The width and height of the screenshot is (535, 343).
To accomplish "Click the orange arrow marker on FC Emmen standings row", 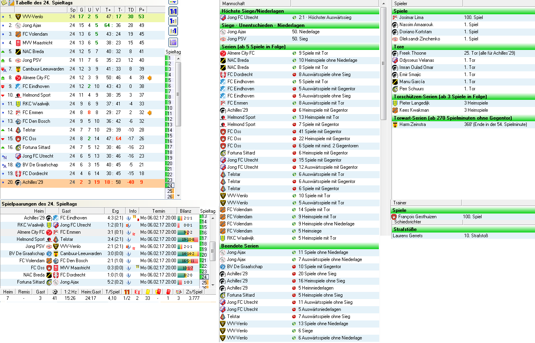I will pyautogui.click(x=149, y=112).
